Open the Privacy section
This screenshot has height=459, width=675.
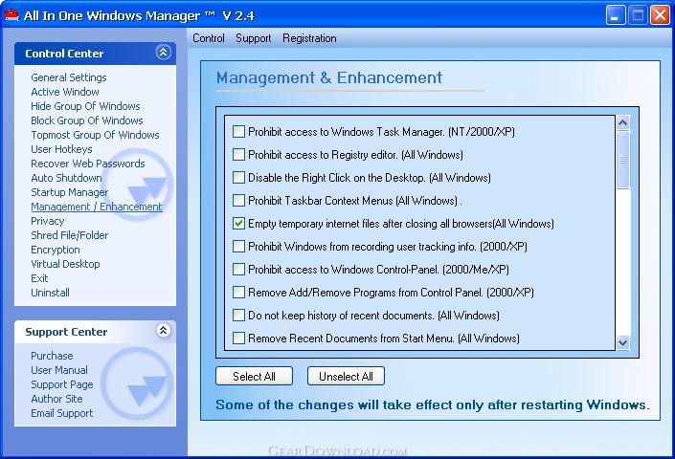[48, 221]
